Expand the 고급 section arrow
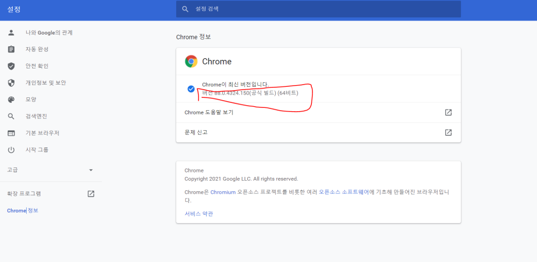This screenshot has width=537, height=262. 91,170
